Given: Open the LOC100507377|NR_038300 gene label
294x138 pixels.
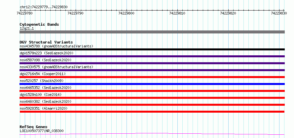Looking at the screenshot, I should (x=42, y=131).
